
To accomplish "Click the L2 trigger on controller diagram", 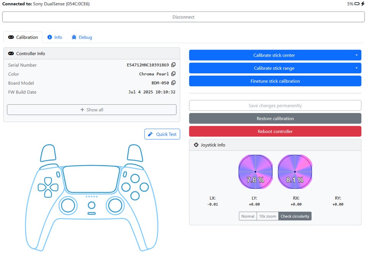I will tap(48, 153).
